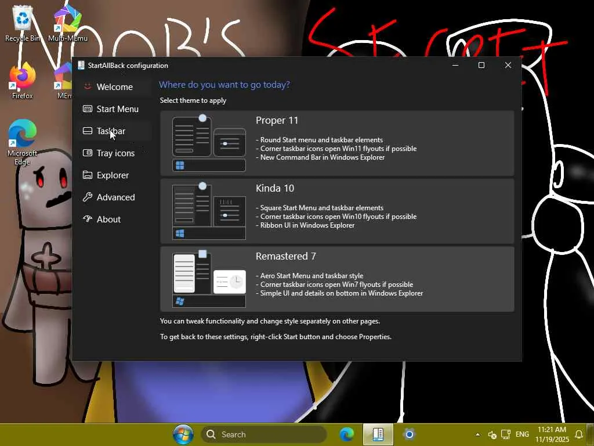The height and width of the screenshot is (446, 594).
Task: Apply the Proper 11 theme title
Action: point(277,121)
